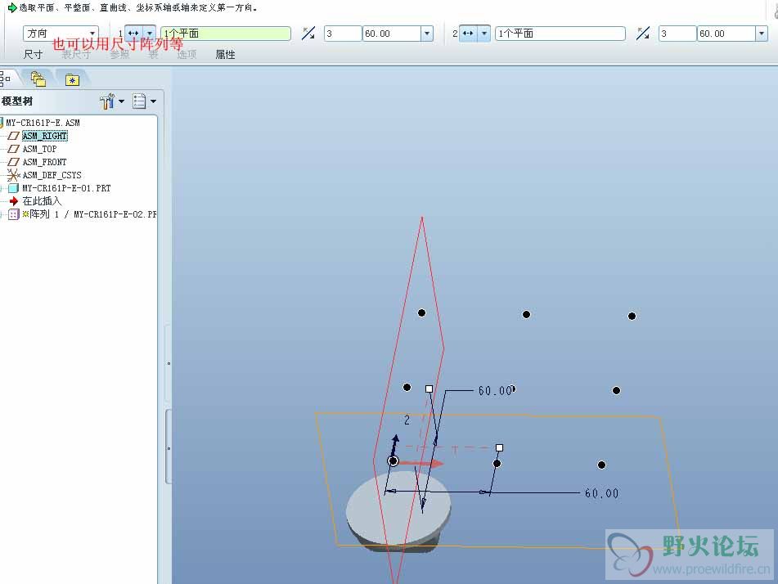
Task: Open the second direction 60.00 spacing dropdown
Action: pos(762,34)
